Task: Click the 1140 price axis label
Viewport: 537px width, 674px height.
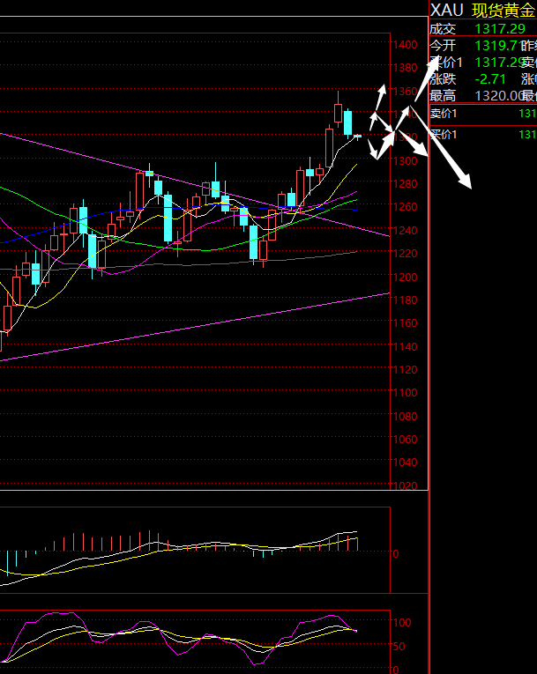Action: click(406, 346)
